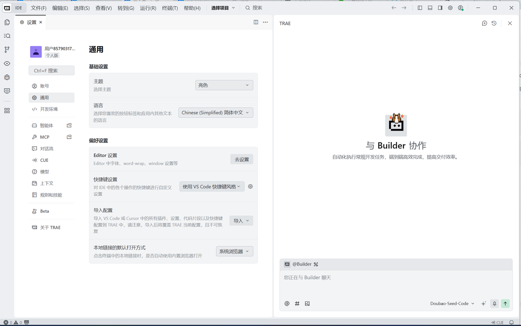Toggle the primary side bar layout icon
Image resolution: width=521 pixels, height=326 pixels.
(420, 8)
